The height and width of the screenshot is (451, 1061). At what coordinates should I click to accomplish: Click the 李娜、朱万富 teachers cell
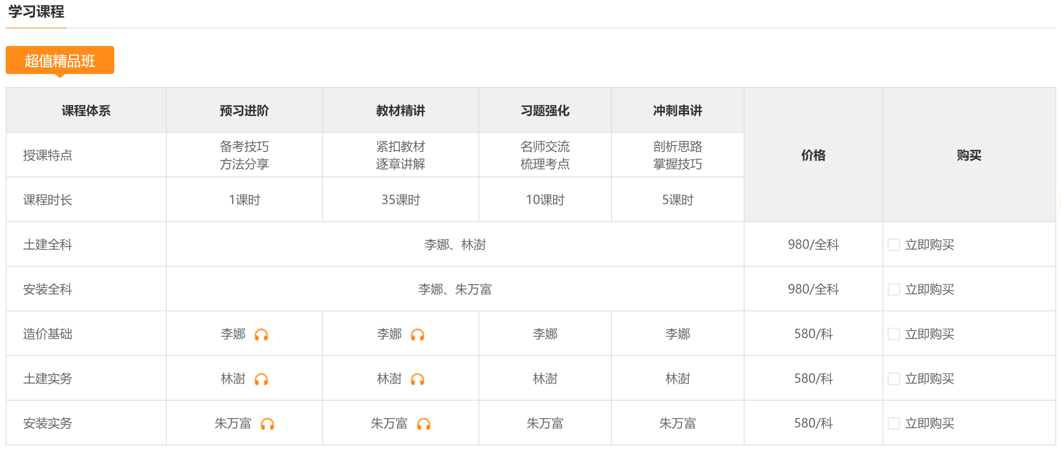[455, 289]
